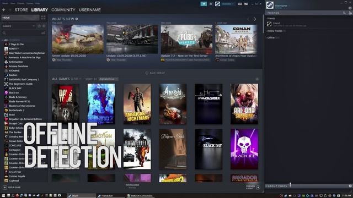Focus the library search field
The image size is (353, 198).
[20, 33]
